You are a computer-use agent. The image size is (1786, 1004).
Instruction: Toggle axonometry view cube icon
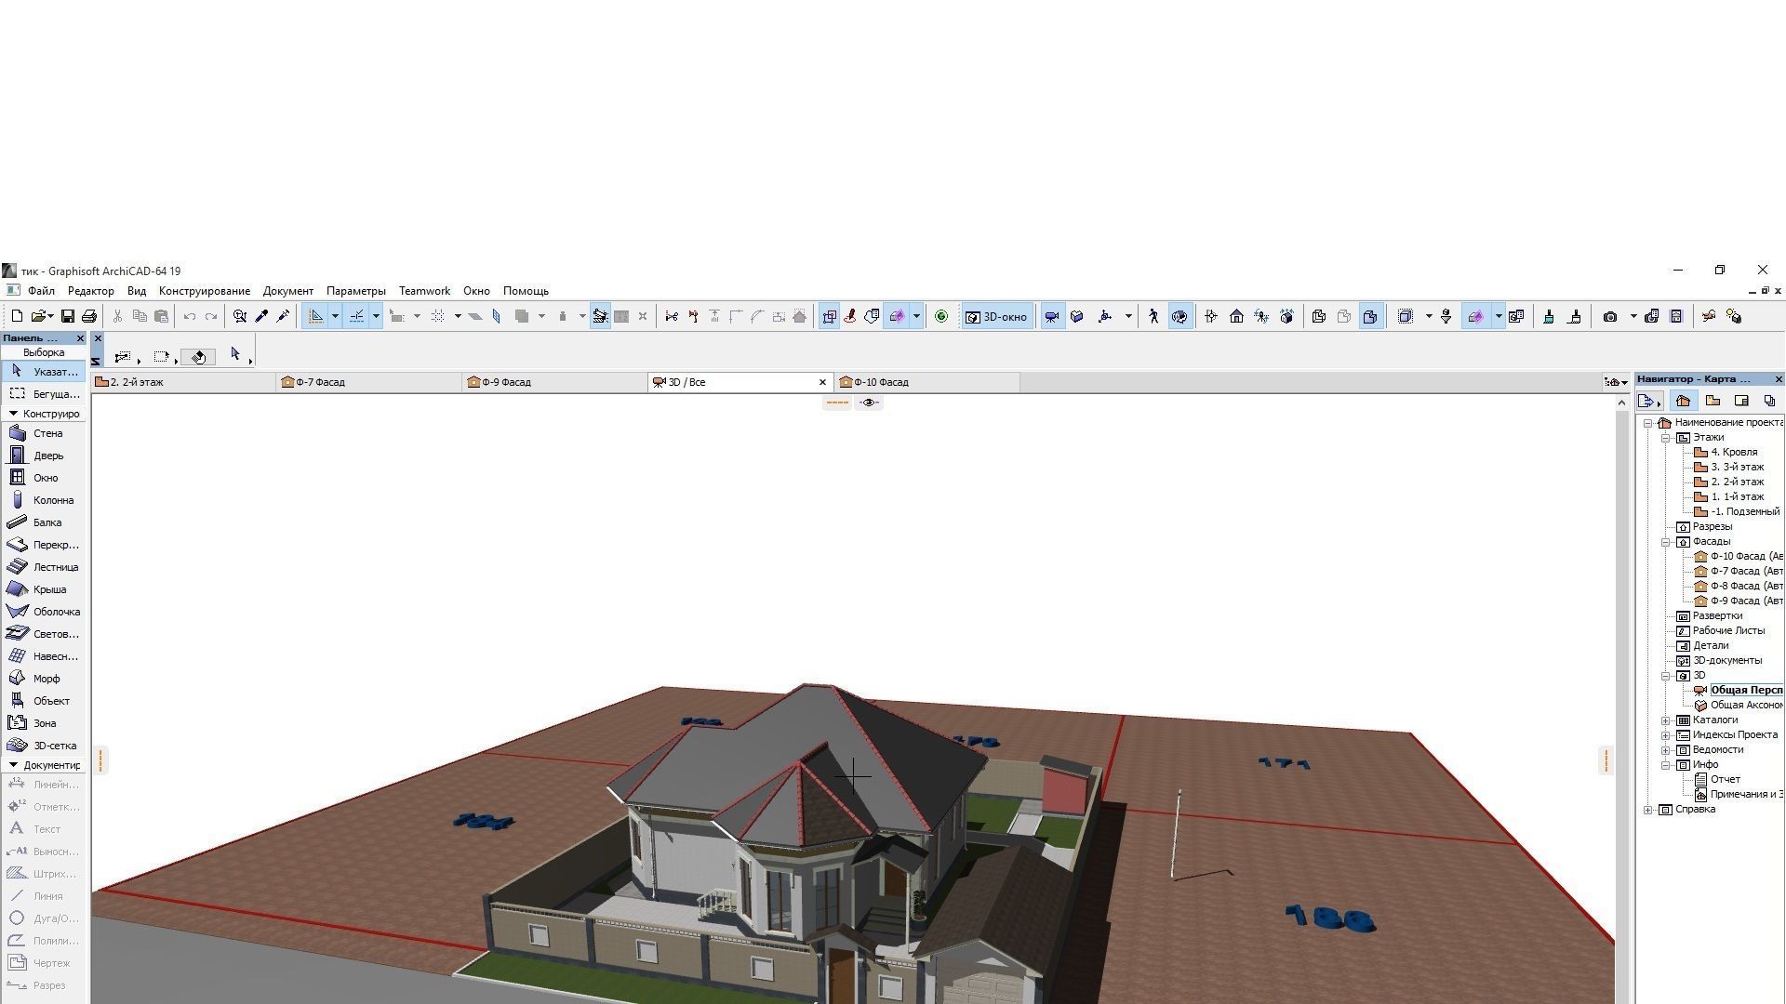[x=1077, y=317]
